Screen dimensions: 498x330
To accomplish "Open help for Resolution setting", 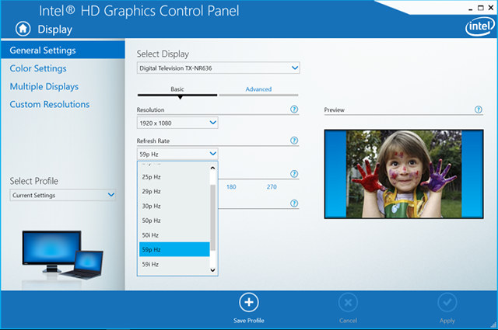I will click(294, 109).
